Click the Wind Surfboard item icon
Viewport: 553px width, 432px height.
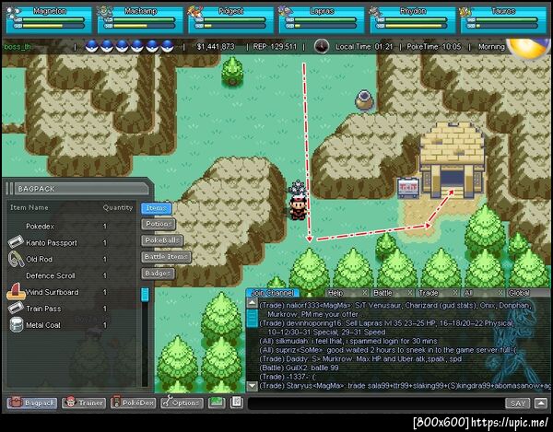[x=16, y=291]
